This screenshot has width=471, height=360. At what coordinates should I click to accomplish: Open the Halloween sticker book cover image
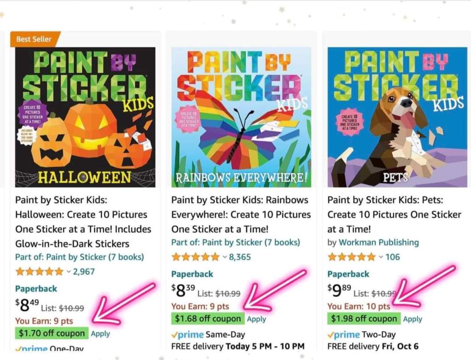[85, 117]
